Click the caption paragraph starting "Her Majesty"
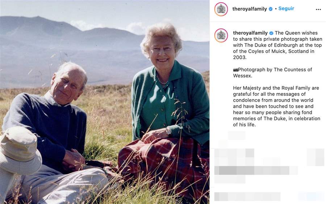326x204 pixels. coord(276,106)
